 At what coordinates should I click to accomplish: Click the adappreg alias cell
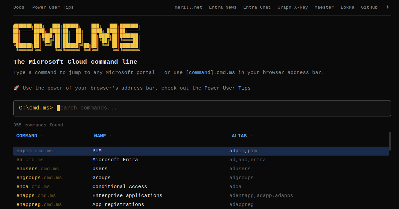coord(241,205)
